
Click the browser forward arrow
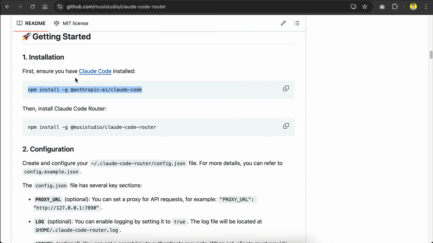(x=20, y=6)
